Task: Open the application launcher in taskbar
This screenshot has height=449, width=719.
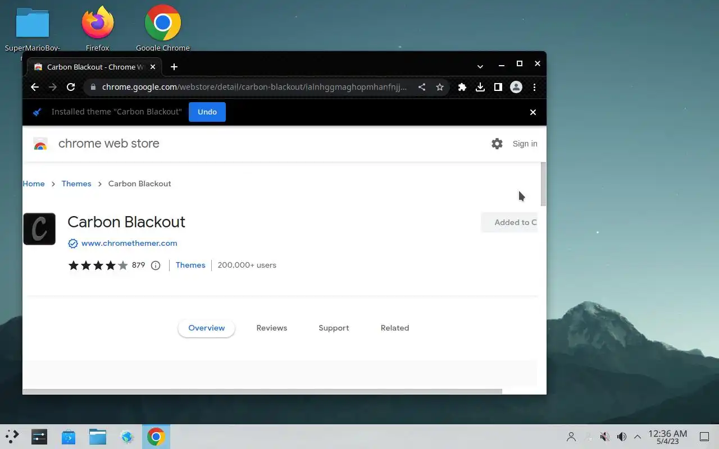Action: 12,437
